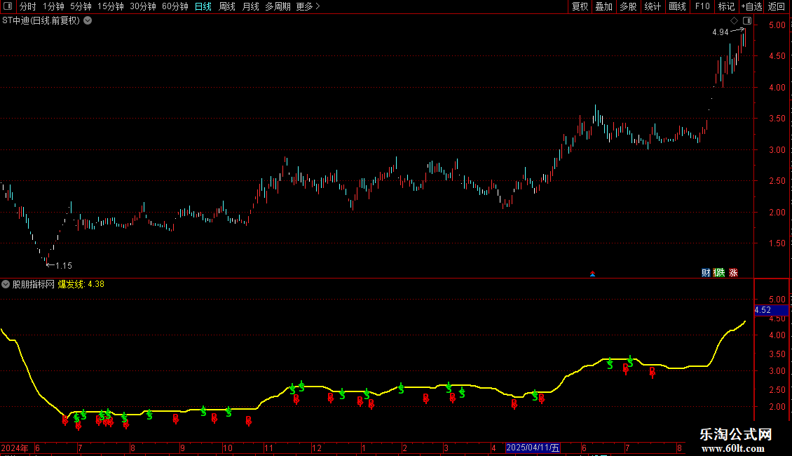Click the 2024年 label on time axis

[15, 448]
